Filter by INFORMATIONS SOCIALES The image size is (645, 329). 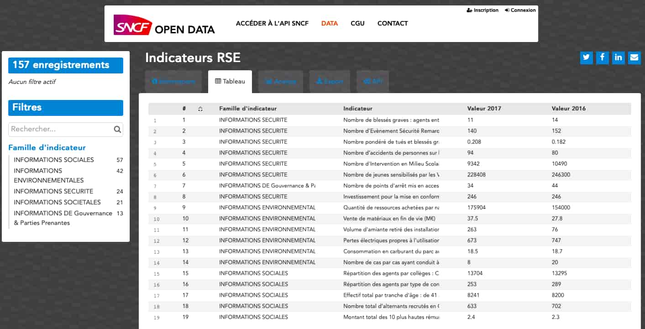coord(54,160)
